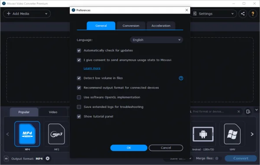
Task: Switch to the Acceleration tab
Action: coord(161,26)
